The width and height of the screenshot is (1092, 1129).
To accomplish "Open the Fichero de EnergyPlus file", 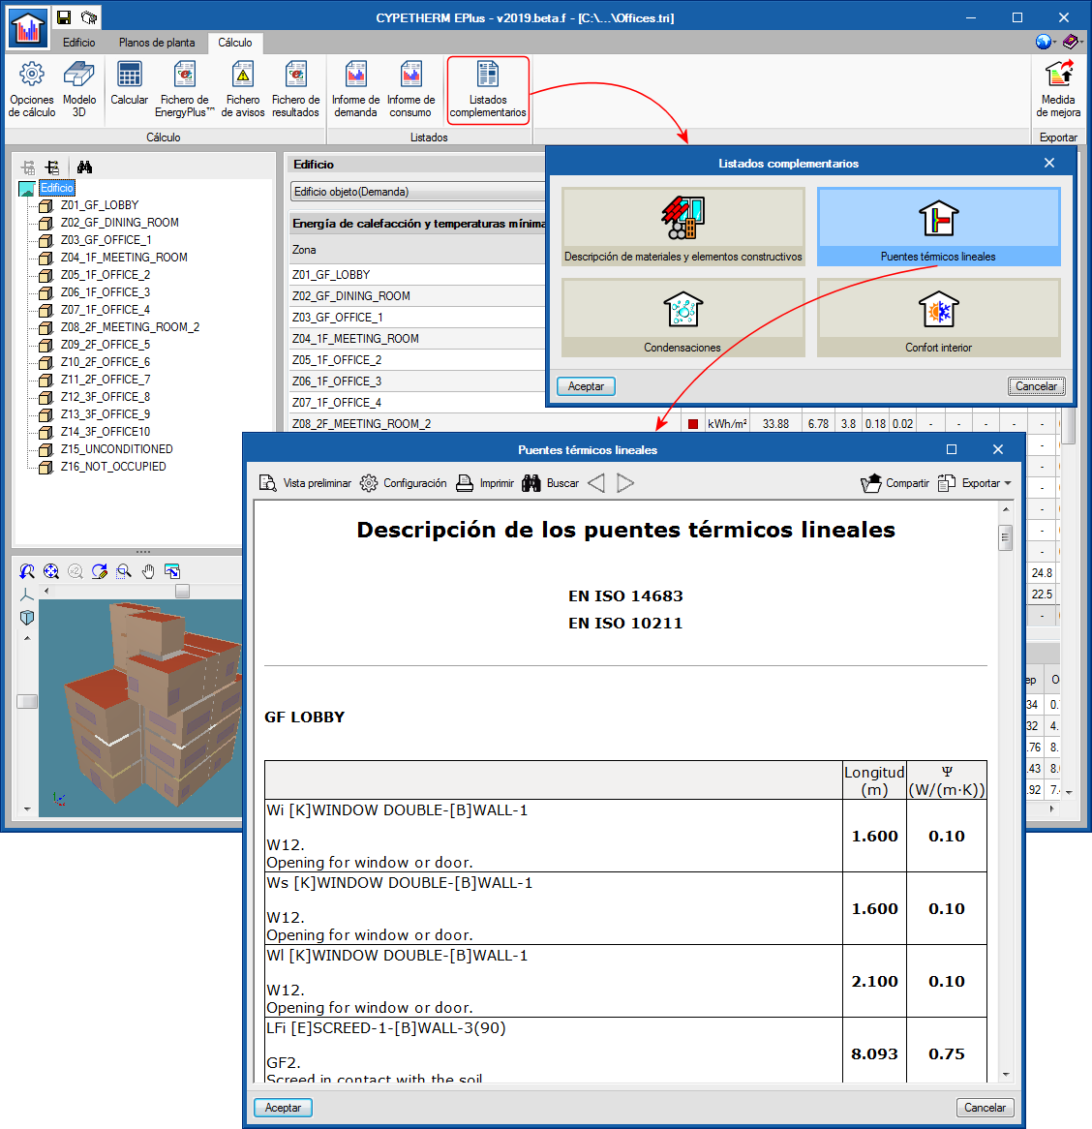I will pyautogui.click(x=185, y=89).
